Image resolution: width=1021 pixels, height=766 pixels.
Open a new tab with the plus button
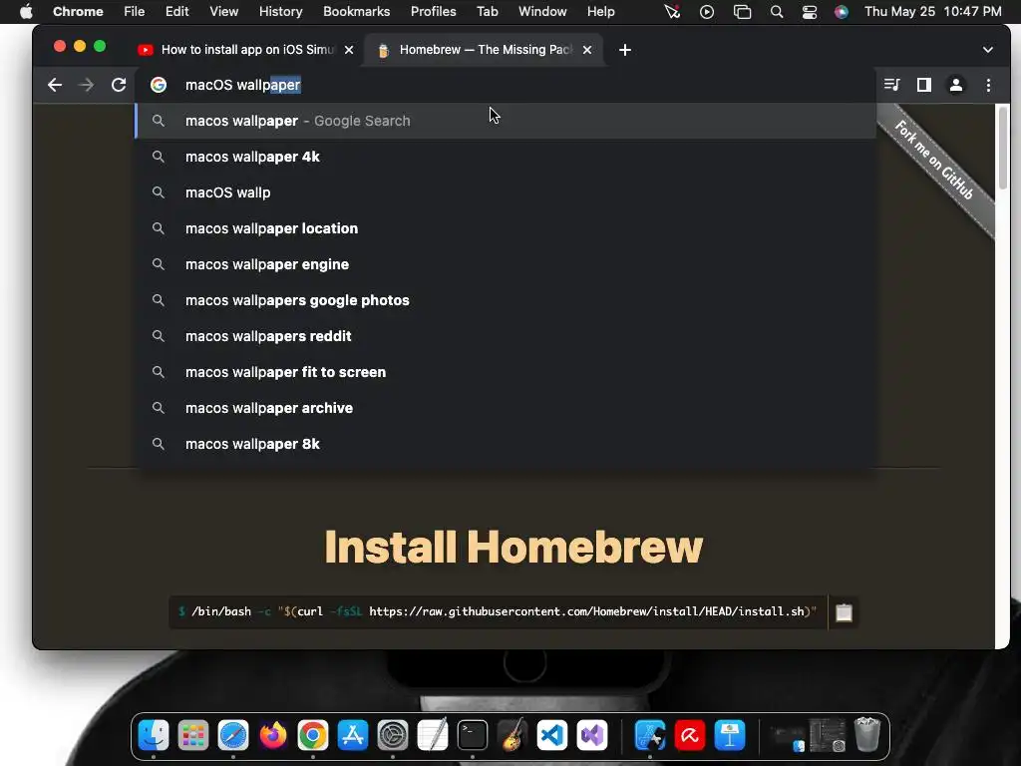624,50
